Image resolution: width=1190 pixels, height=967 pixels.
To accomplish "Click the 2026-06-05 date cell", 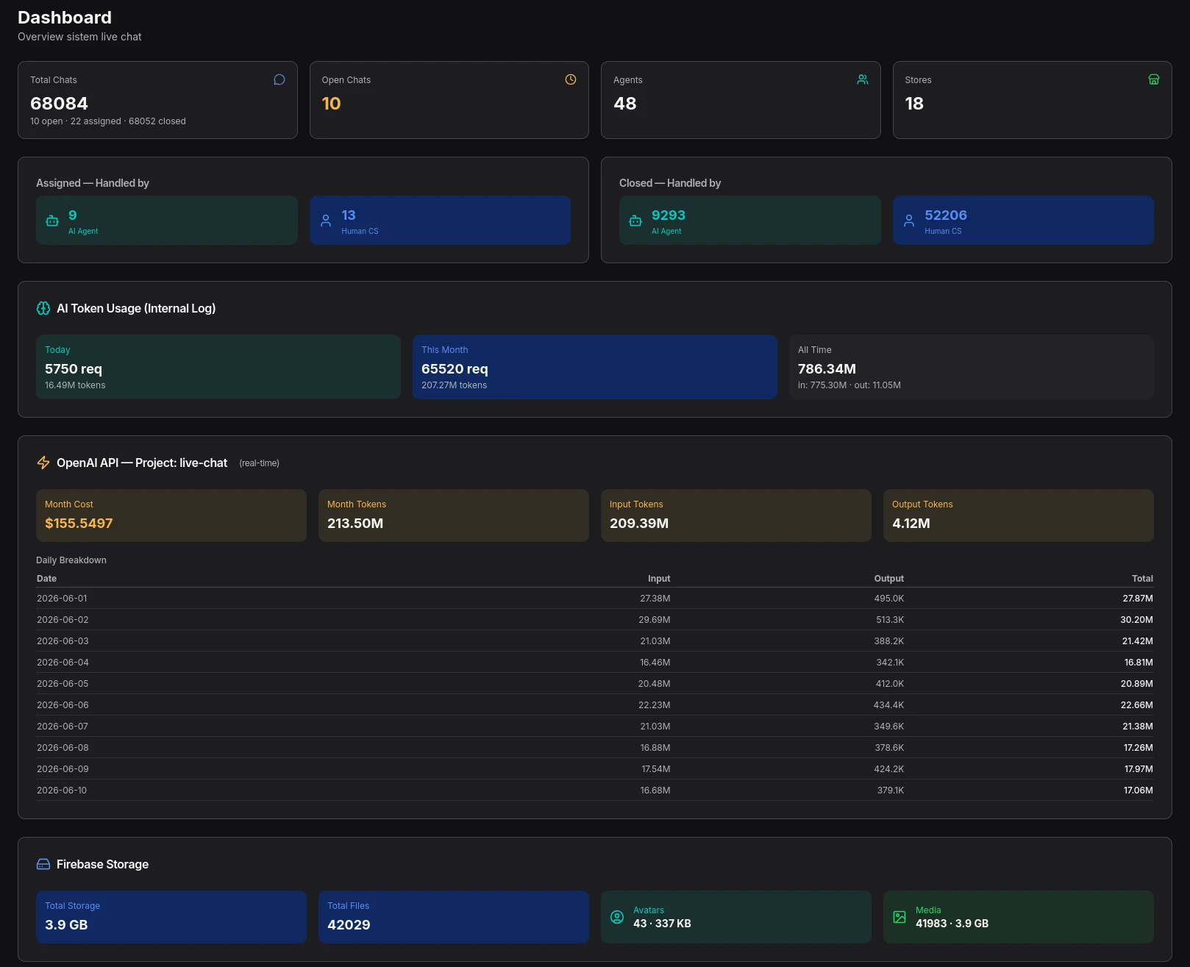I will tap(63, 684).
